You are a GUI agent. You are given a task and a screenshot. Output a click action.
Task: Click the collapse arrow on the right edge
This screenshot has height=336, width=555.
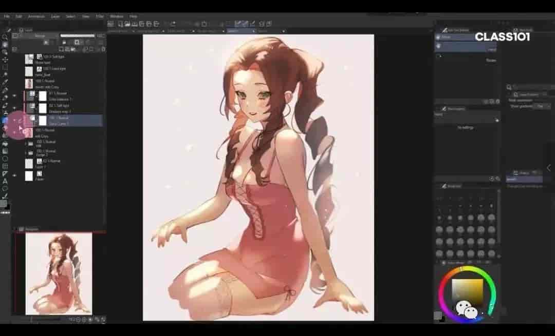(549, 168)
